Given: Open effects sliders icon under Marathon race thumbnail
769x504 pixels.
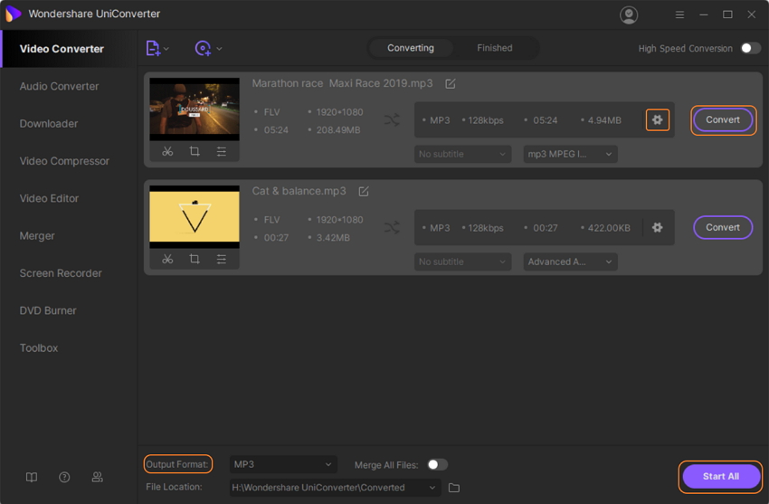Looking at the screenshot, I should 222,151.
